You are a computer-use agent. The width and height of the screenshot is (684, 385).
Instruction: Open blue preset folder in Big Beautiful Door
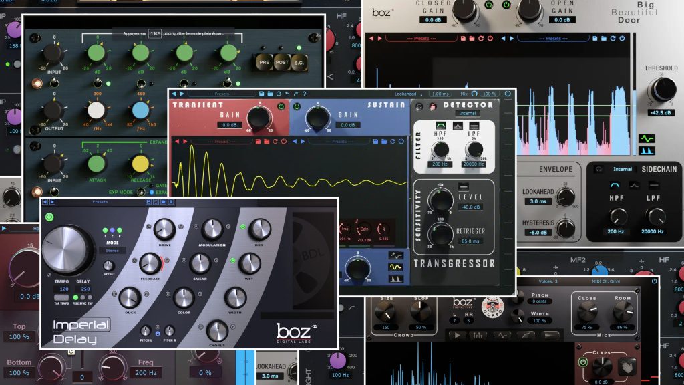(604, 38)
